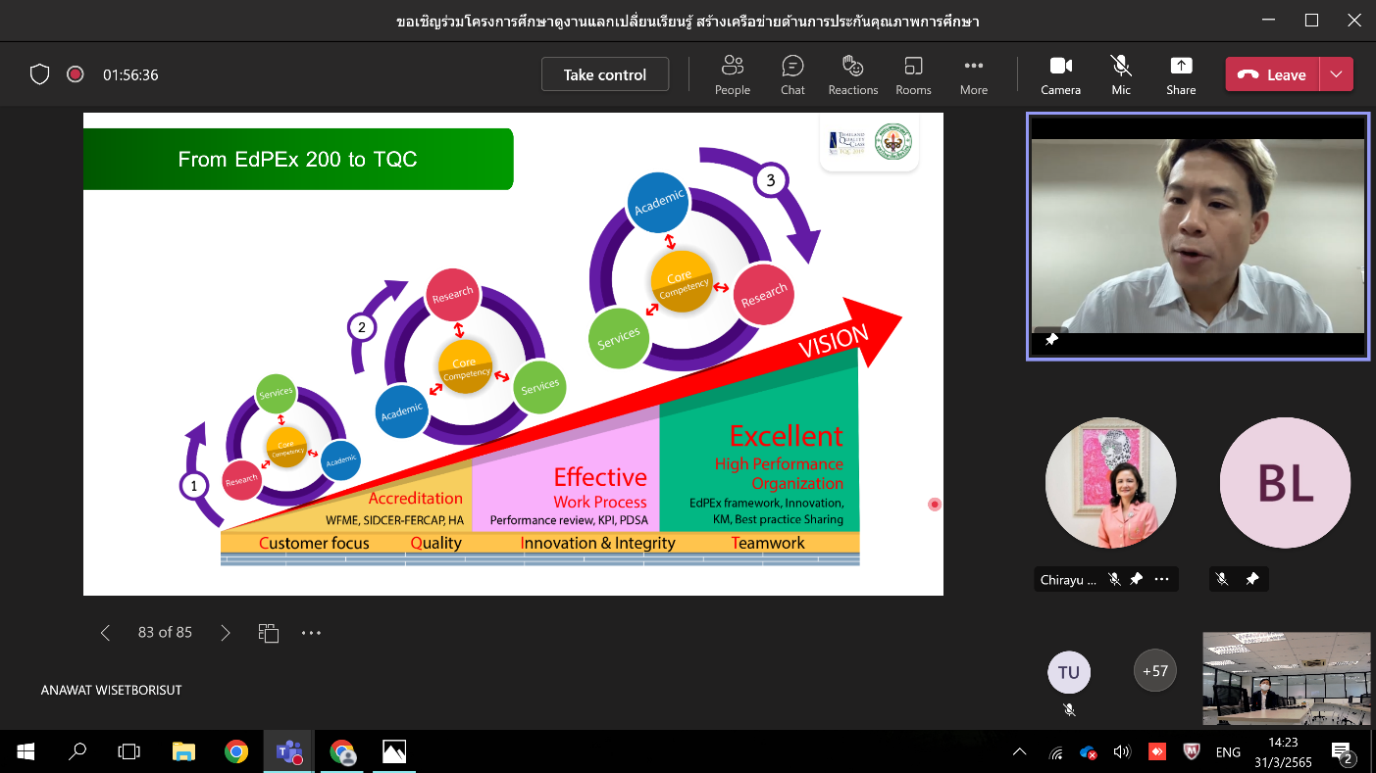Click Chirayu's muted microphone icon

point(1114,579)
